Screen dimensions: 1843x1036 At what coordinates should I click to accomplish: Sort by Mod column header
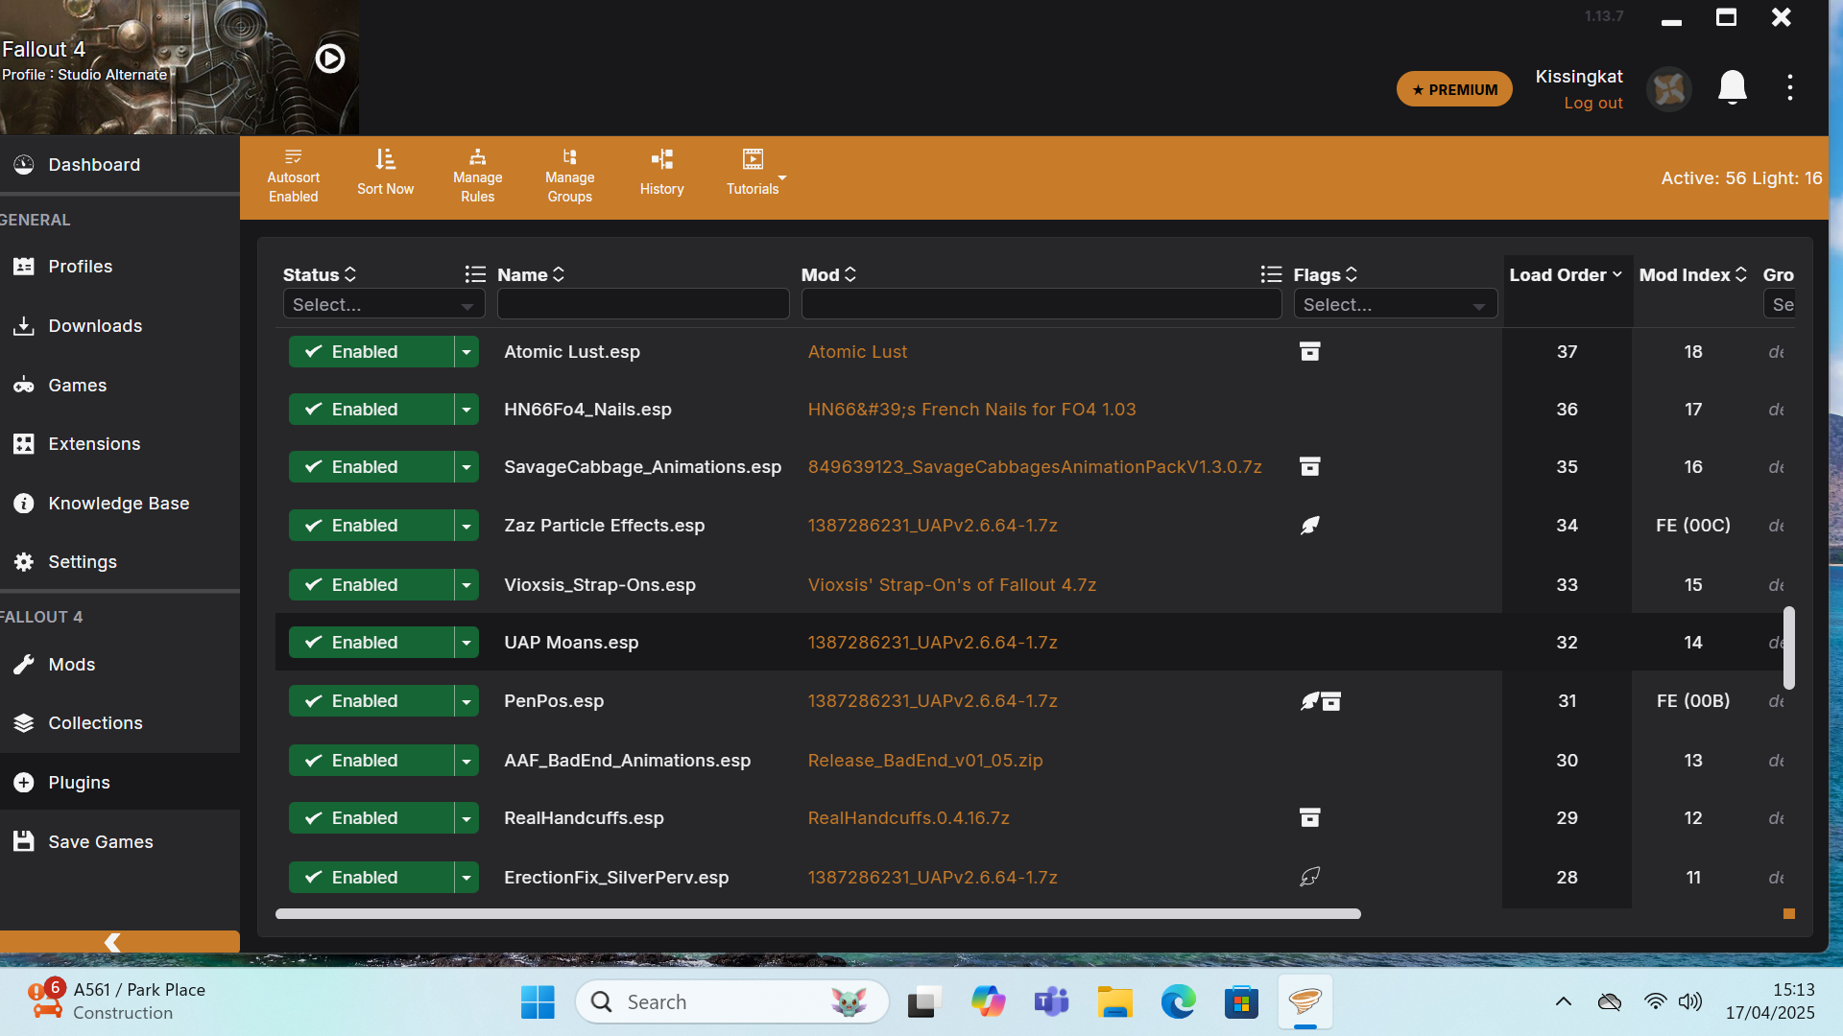pos(828,274)
